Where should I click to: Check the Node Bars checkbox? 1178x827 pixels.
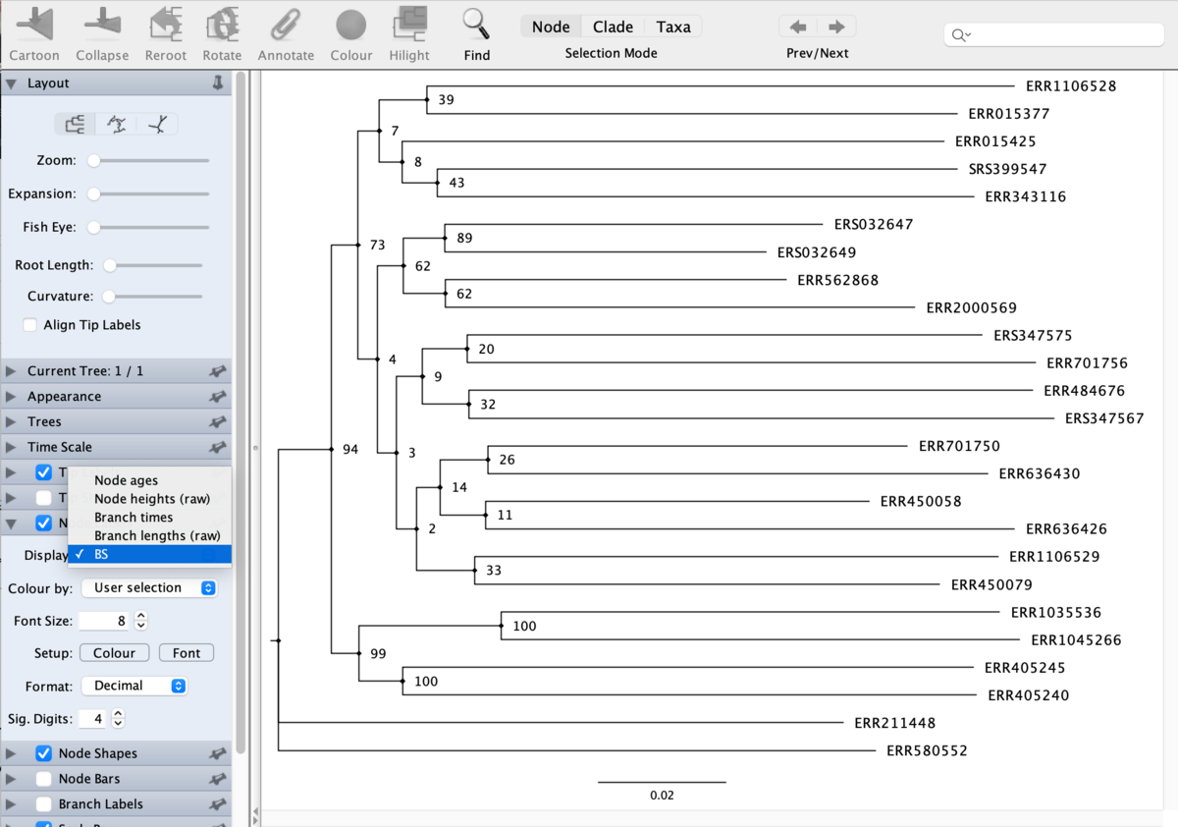click(43, 779)
